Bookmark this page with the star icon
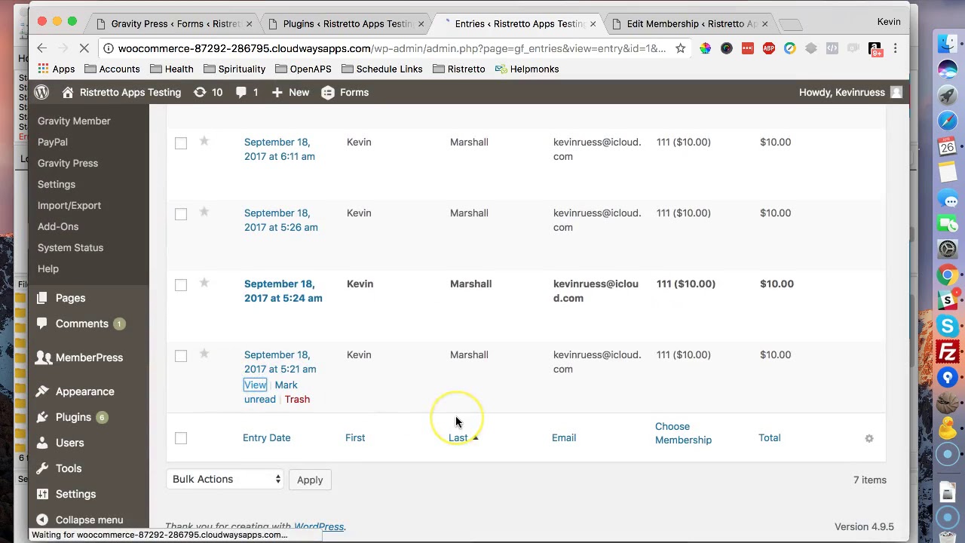Viewport: 965px width, 543px height. pos(680,48)
